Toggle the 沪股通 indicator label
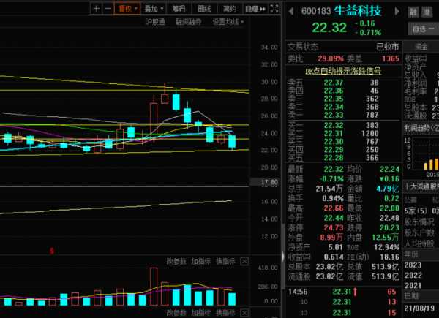Image resolution: width=439 pixels, height=318 pixels. click(x=156, y=21)
